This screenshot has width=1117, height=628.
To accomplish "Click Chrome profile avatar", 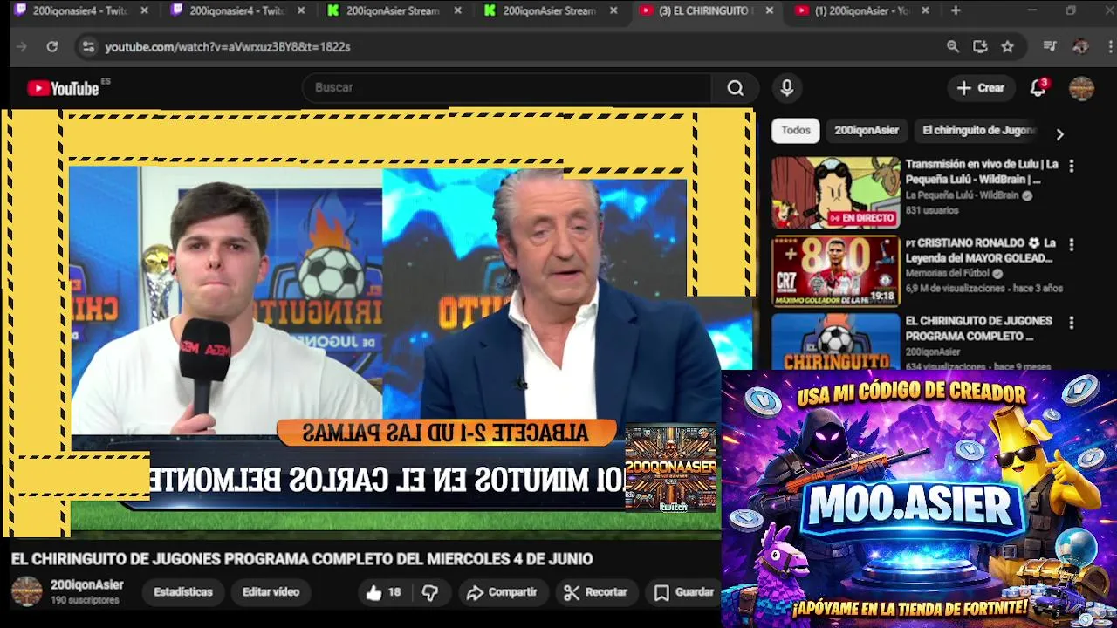I will 1080,47.
